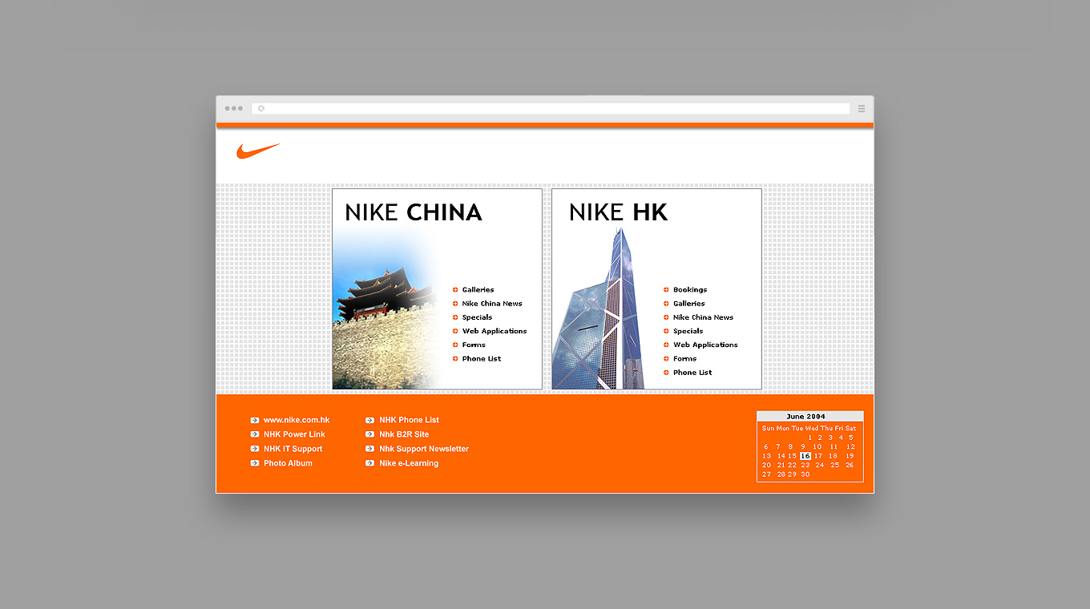Image resolution: width=1090 pixels, height=609 pixels.
Task: Click the arrow icon beside Photo Album
Action: point(255,463)
